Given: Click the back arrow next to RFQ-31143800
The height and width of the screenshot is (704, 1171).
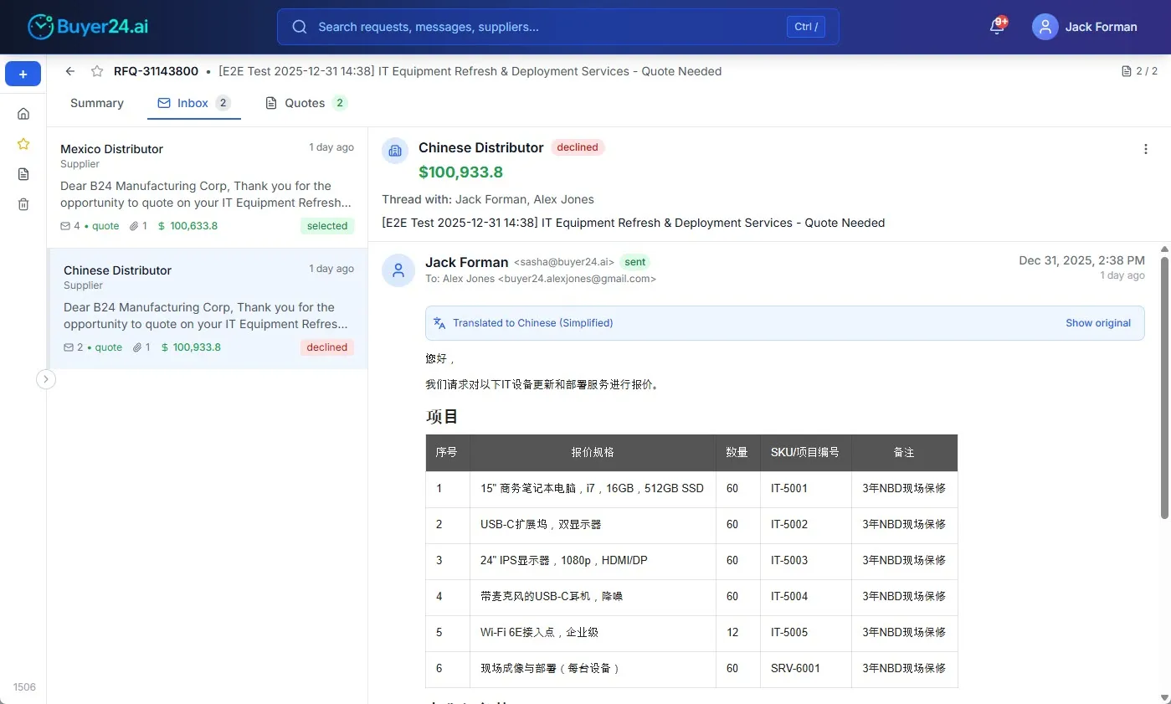Looking at the screenshot, I should [x=70, y=71].
